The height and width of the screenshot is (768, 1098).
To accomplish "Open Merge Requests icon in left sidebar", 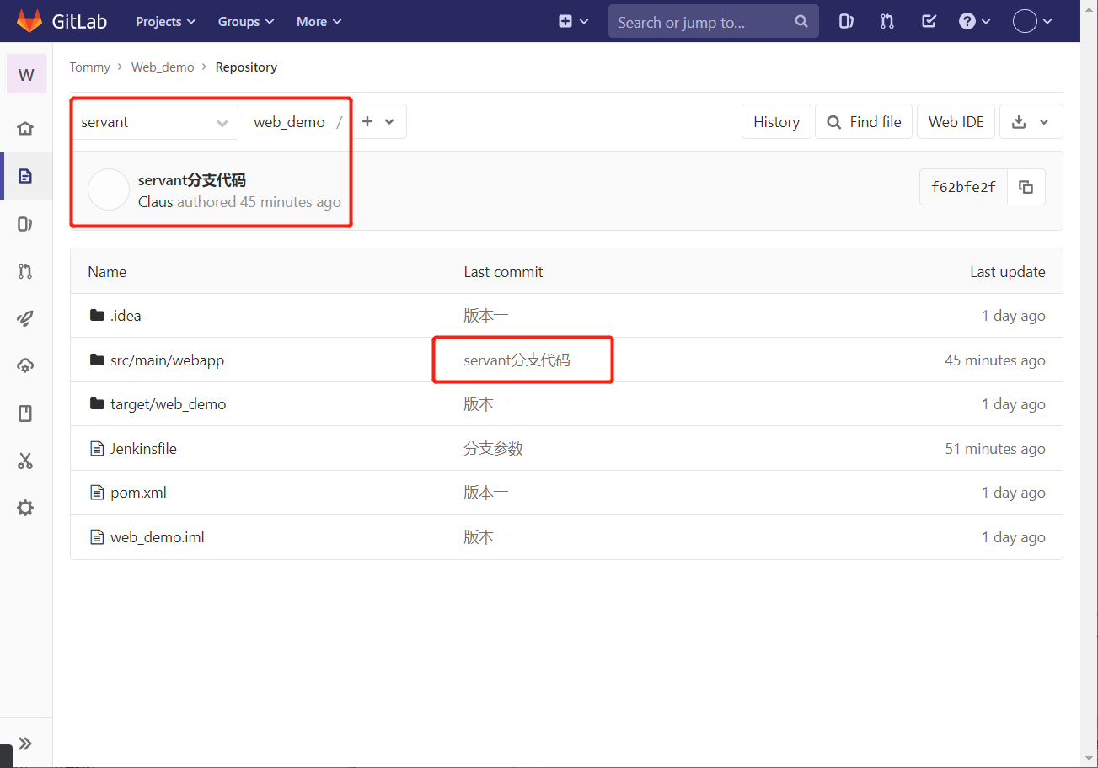I will coord(25,271).
